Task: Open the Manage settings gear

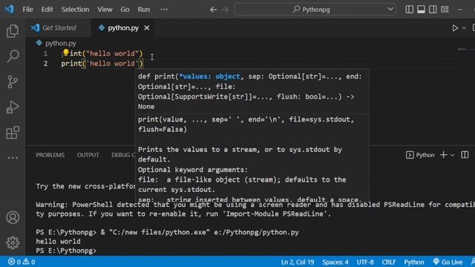Action: coord(13,243)
